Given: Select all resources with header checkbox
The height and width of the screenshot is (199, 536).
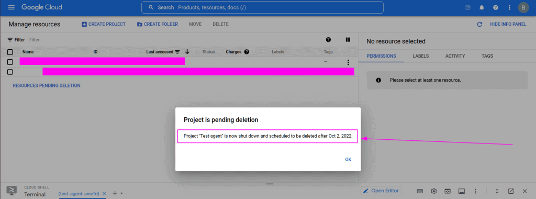Looking at the screenshot, I should 10,52.
